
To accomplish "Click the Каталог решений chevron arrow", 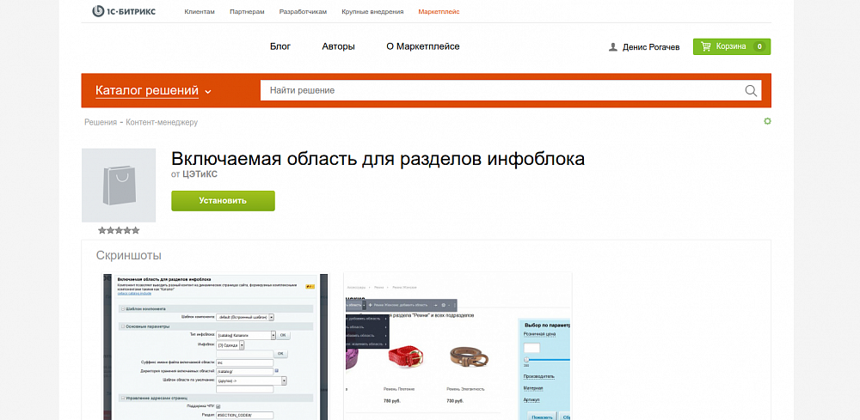I will coord(208,92).
